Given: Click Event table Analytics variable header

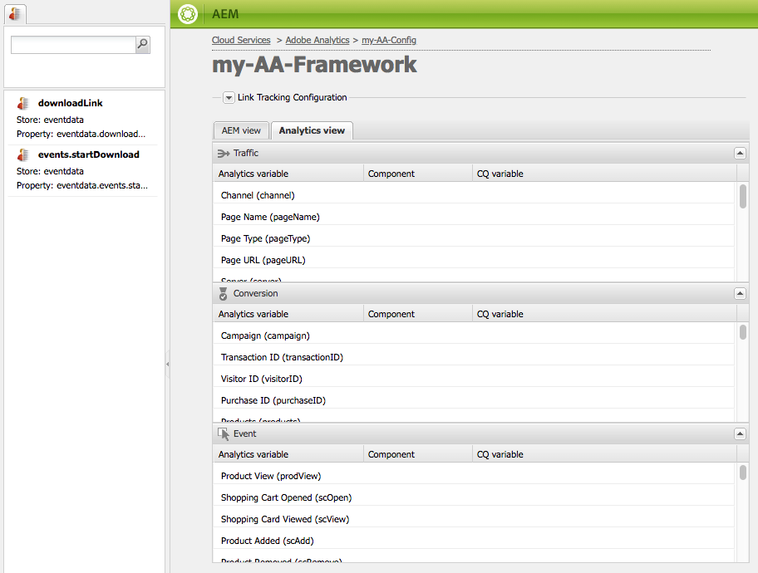Looking at the screenshot, I should pos(288,454).
